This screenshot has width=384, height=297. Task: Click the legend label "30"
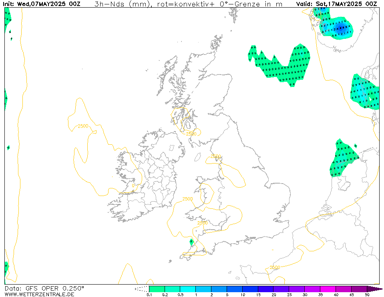click(305, 295)
